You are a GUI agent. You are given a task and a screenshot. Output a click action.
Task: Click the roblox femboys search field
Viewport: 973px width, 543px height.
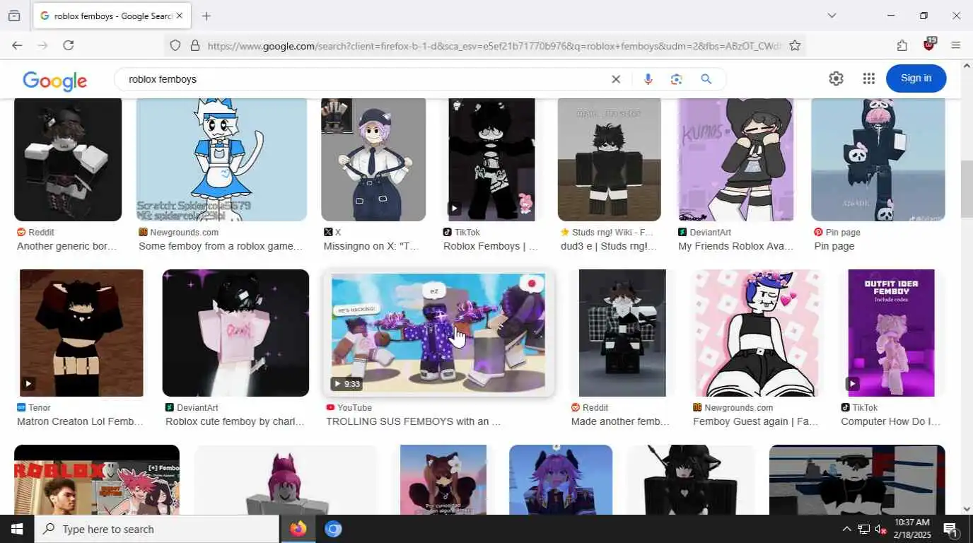coord(364,79)
